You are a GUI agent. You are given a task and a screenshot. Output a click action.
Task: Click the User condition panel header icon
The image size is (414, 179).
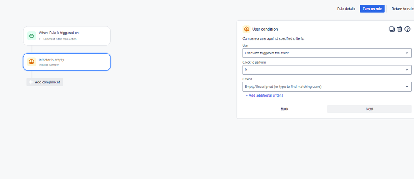click(x=247, y=29)
